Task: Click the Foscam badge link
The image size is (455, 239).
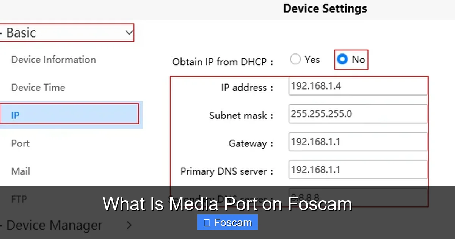Action: click(227, 222)
